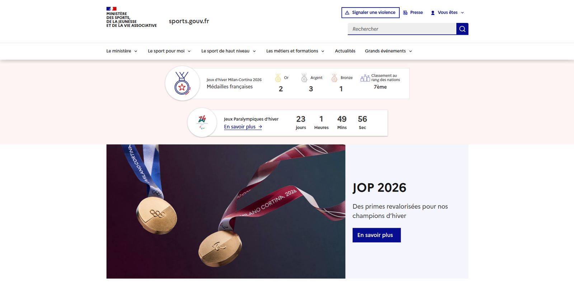Expand the Le ministère menu
Image resolution: width=574 pixels, height=284 pixels.
click(x=122, y=51)
